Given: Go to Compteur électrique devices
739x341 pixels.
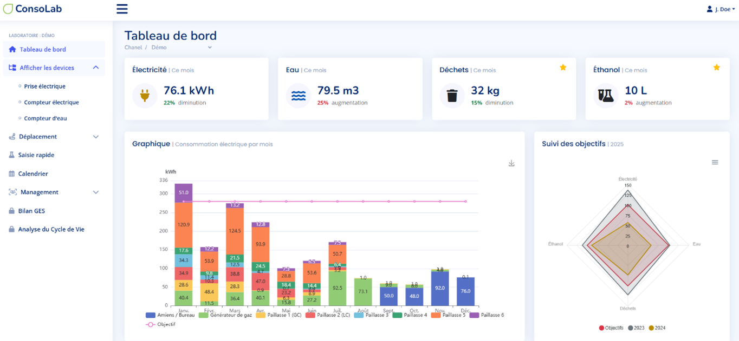Looking at the screenshot, I should pos(51,102).
